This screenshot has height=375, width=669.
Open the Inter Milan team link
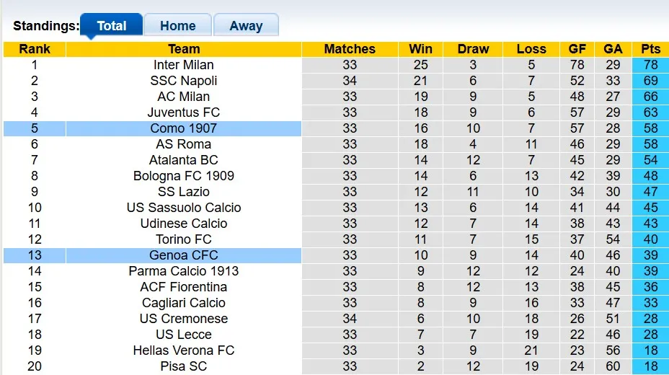[x=184, y=65]
